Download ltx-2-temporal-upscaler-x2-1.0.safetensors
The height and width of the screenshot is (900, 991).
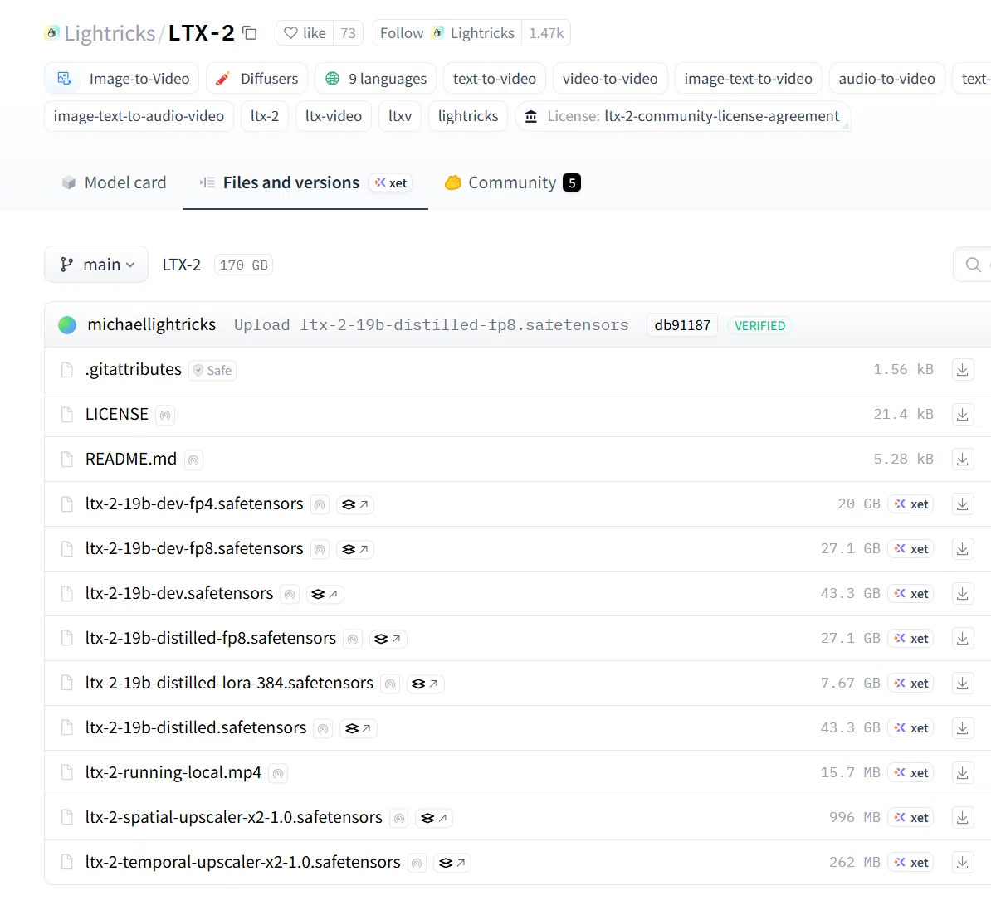pos(963,863)
